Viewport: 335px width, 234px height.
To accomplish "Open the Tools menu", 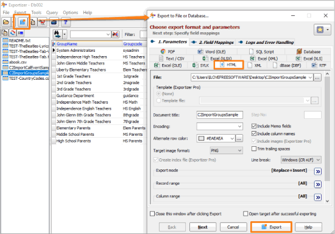I will pos(37,13).
